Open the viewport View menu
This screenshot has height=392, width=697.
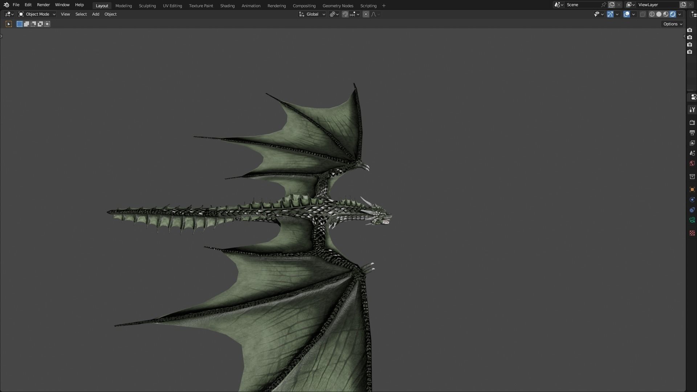(65, 14)
